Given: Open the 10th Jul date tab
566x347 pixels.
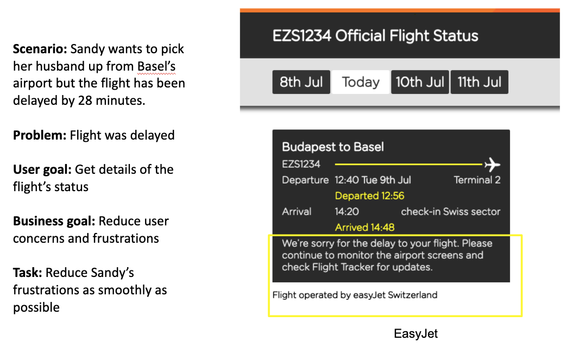Looking at the screenshot, I should click(420, 83).
